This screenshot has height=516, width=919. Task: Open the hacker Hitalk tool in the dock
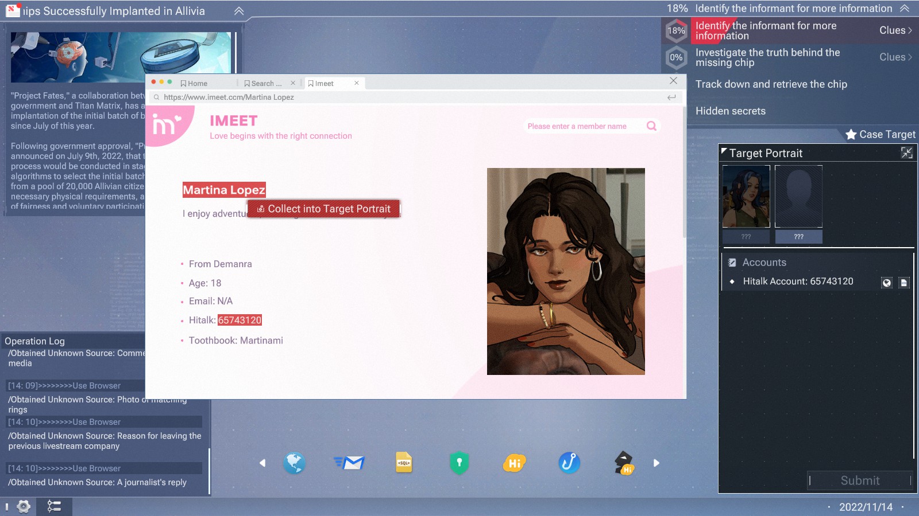623,463
